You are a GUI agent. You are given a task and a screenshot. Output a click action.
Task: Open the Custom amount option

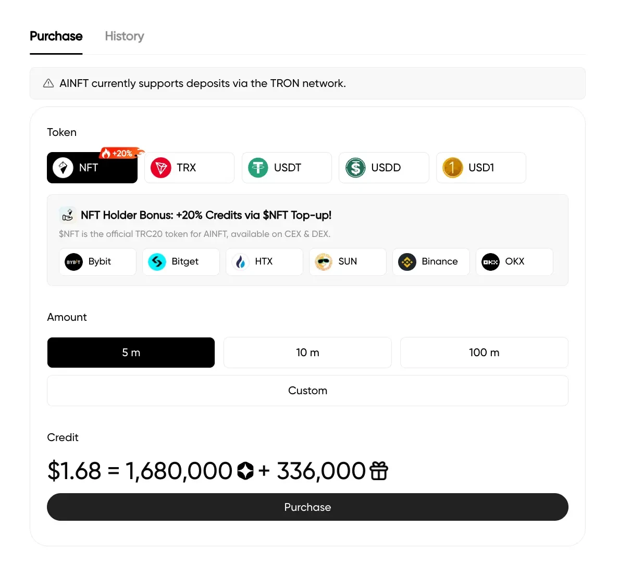(x=307, y=391)
